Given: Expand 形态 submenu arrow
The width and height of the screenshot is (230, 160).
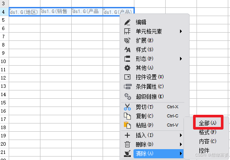Looking at the screenshot, I should pos(181,59).
